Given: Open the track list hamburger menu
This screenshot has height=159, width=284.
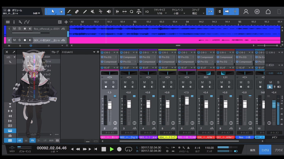Looking at the screenshot, I should (x=8, y=22).
